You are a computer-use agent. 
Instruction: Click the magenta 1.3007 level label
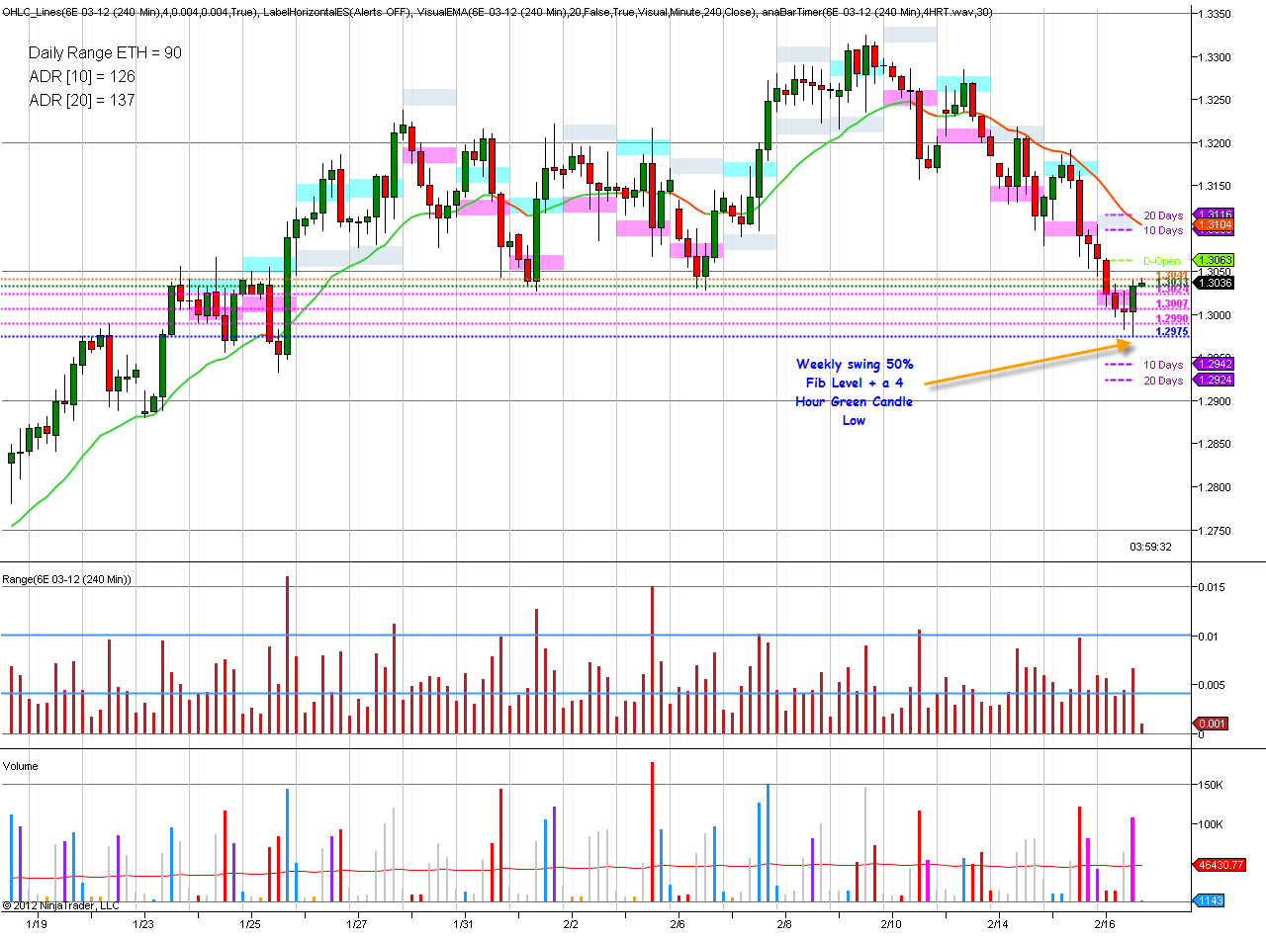[1172, 304]
